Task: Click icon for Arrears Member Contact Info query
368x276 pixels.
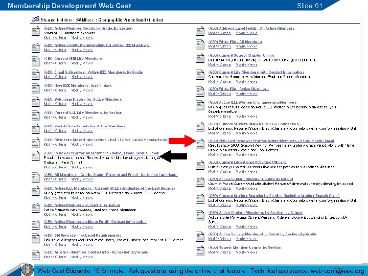Action: click(x=36, y=255)
